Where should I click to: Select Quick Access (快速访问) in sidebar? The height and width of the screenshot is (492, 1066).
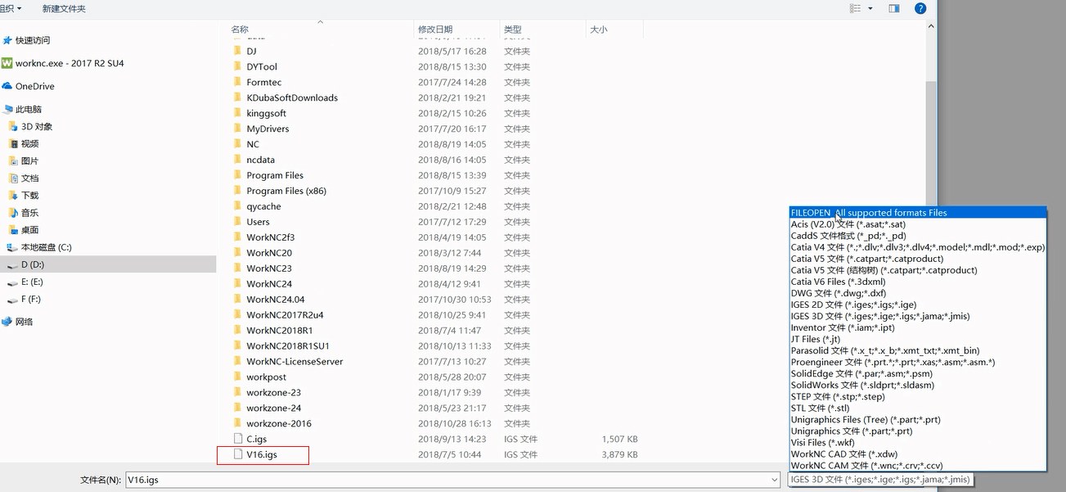(33, 40)
